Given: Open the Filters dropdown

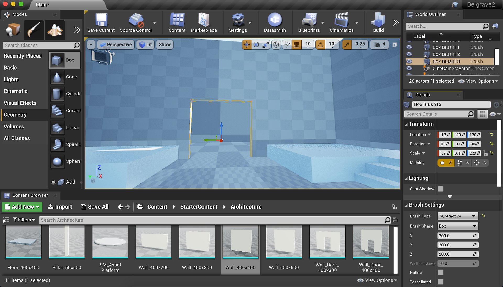Looking at the screenshot, I should [x=24, y=220].
